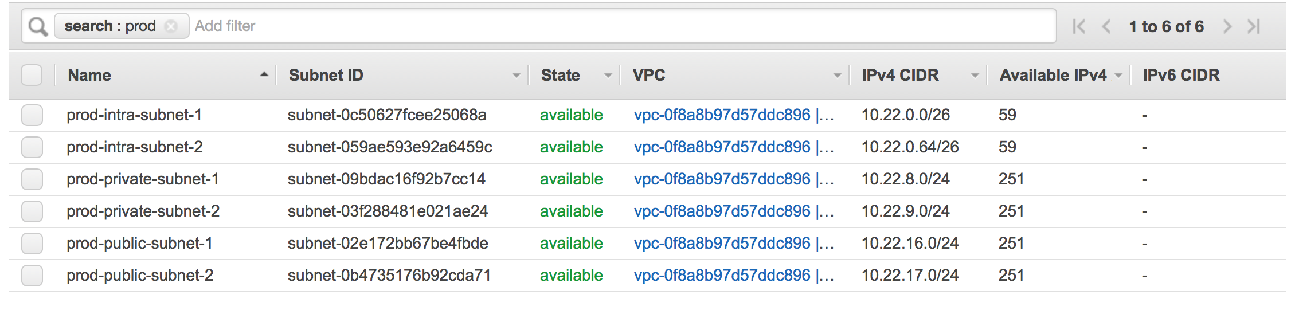Go to first page of results
This screenshot has height=322, width=1291.
click(x=1079, y=26)
